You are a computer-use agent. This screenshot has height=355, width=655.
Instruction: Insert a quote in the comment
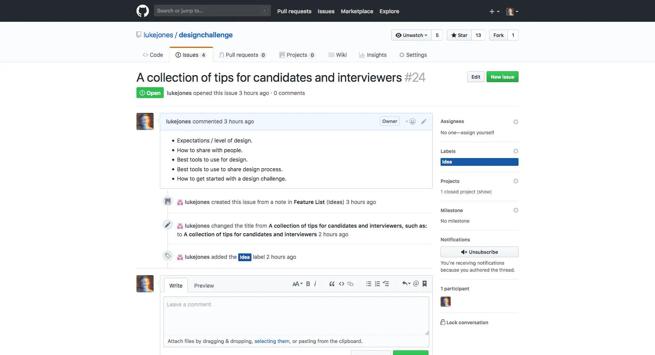click(332, 284)
